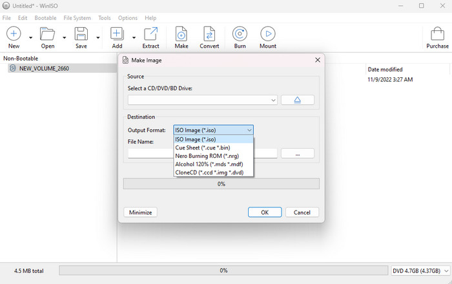Screen dimensions: 452x284
Task: Click the Purchase bag icon
Action: coord(437,33)
